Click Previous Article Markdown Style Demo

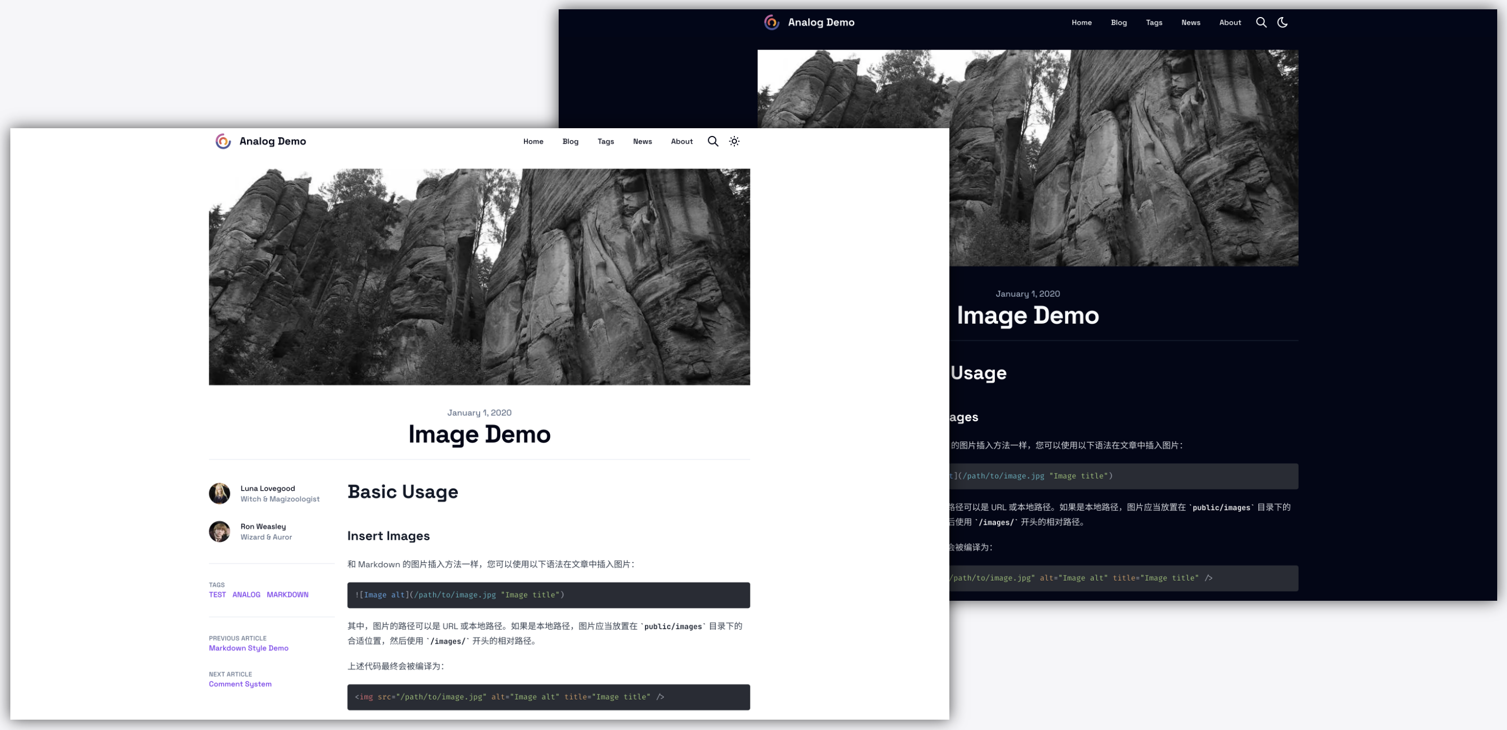point(249,647)
